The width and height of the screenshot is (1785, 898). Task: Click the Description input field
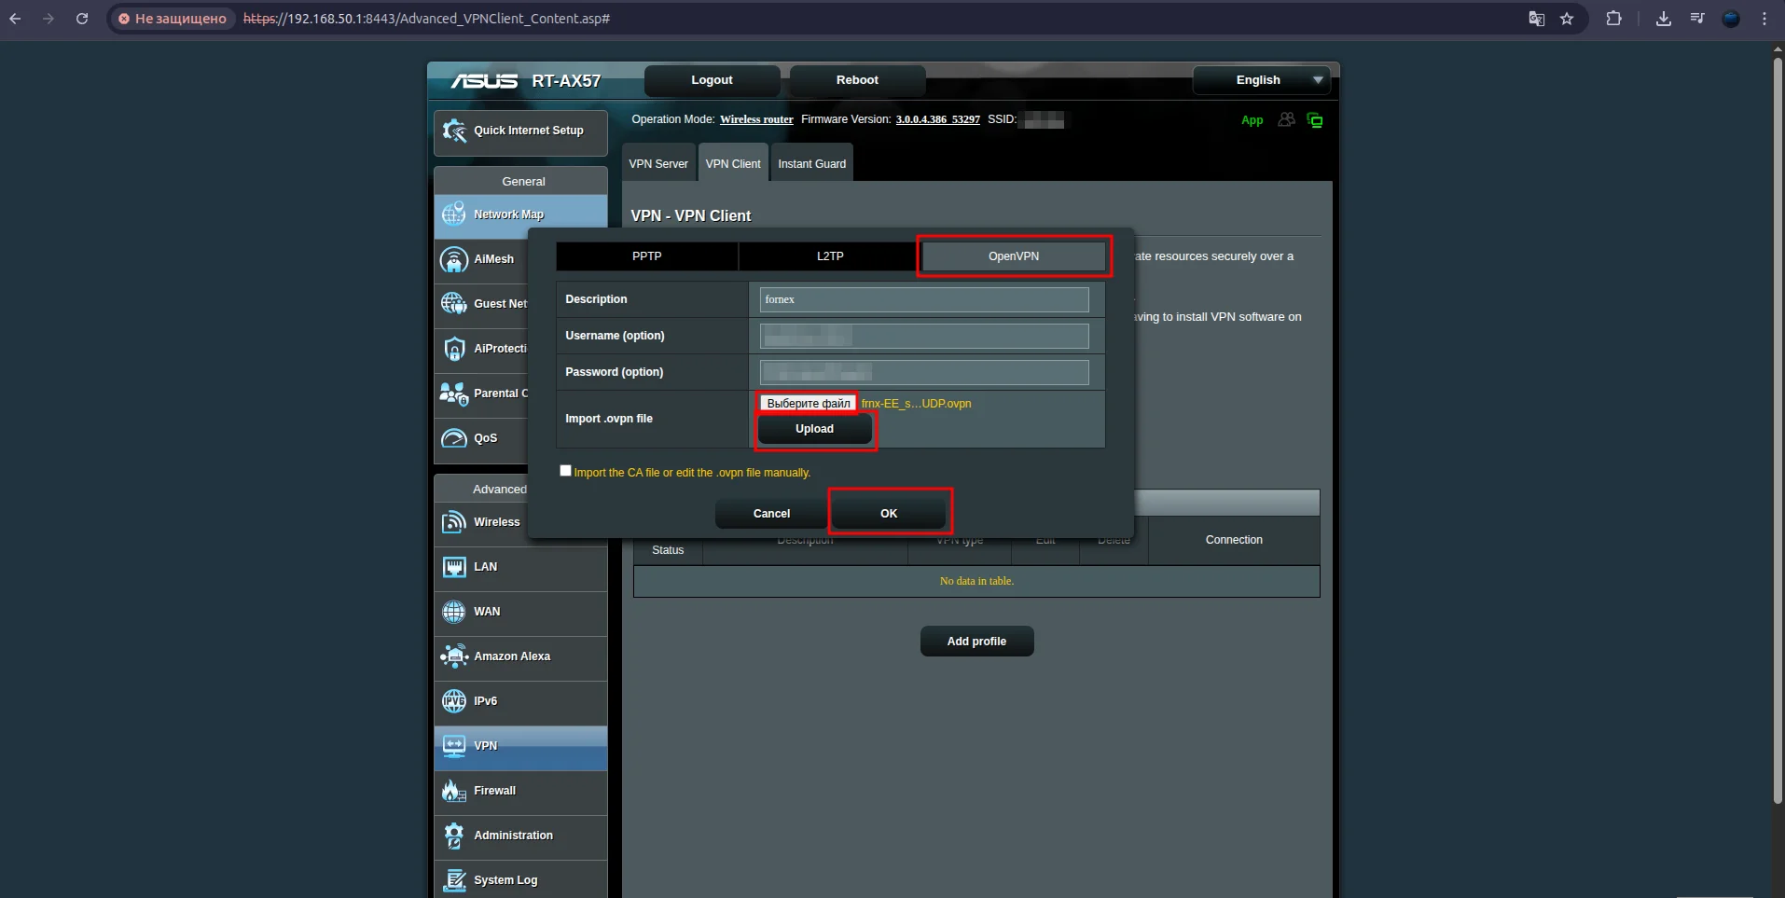(x=923, y=299)
